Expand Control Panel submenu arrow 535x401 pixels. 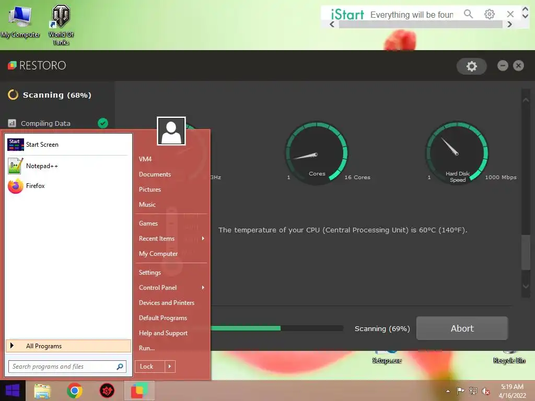click(x=203, y=288)
